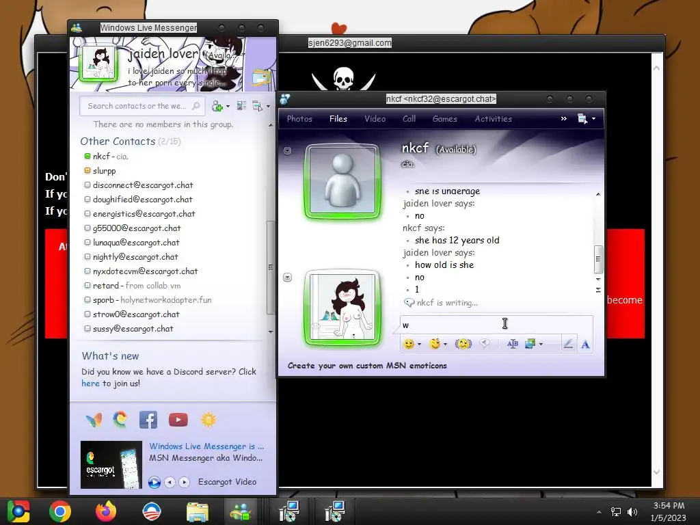Go to previous Escargot video item
Viewport: 700px width, 525px height.
click(x=170, y=482)
